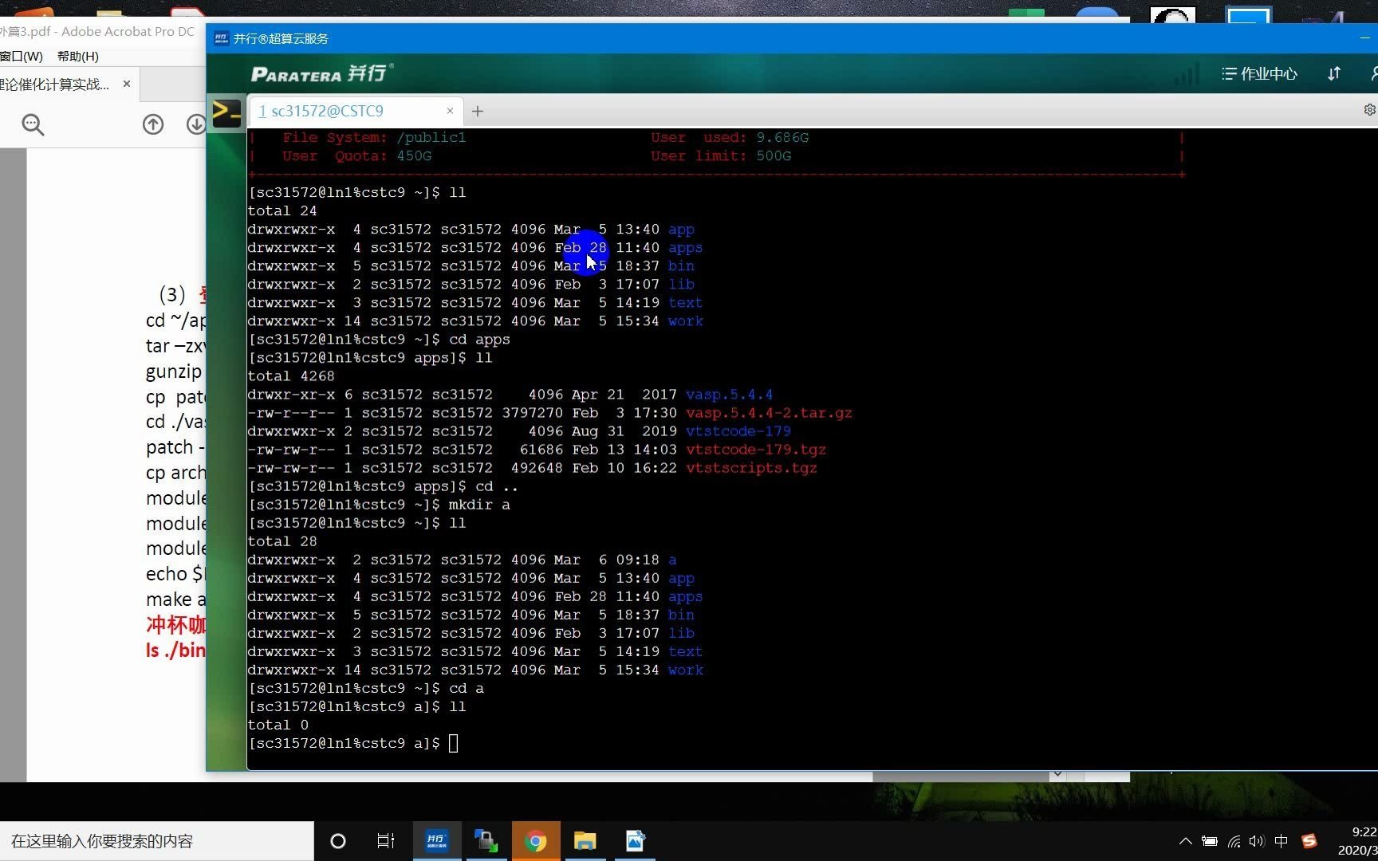This screenshot has height=861, width=1378.
Task: Click the scroll-down arrow below the terminal
Action: point(1057,774)
